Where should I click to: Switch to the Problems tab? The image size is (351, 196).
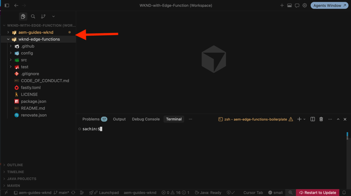point(95,119)
